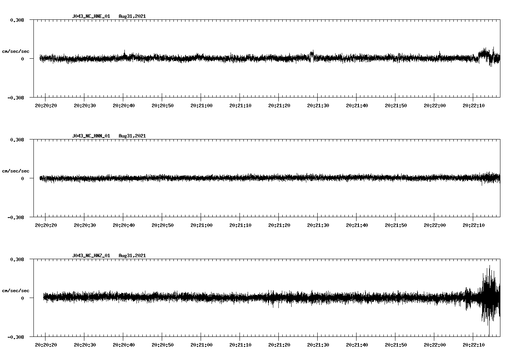The height and width of the screenshot is (359, 528).
Task: Choose 20:21:20 time label beneath HNZ trace
Action: 279,345
